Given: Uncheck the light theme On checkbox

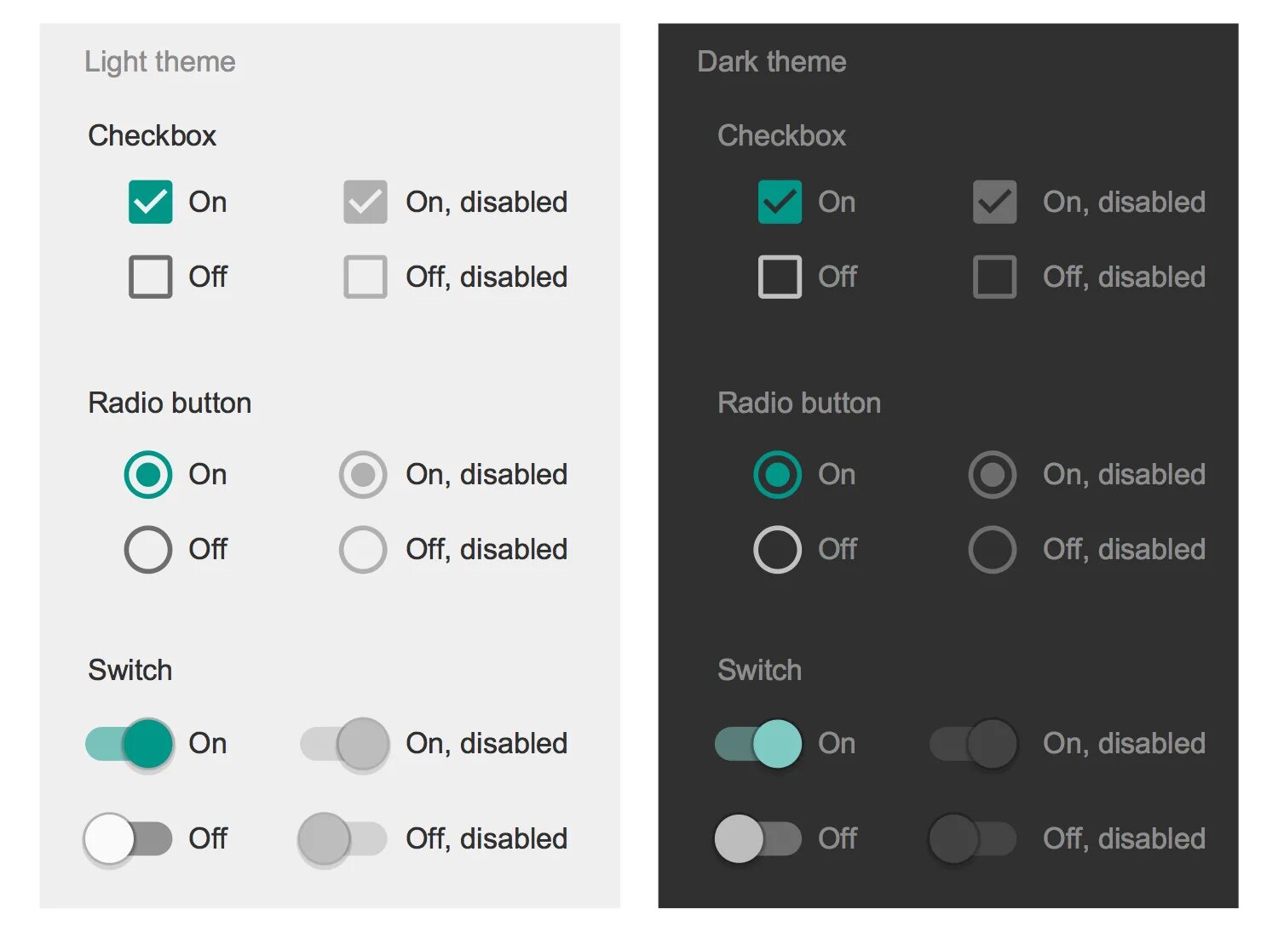Looking at the screenshot, I should click(x=150, y=202).
